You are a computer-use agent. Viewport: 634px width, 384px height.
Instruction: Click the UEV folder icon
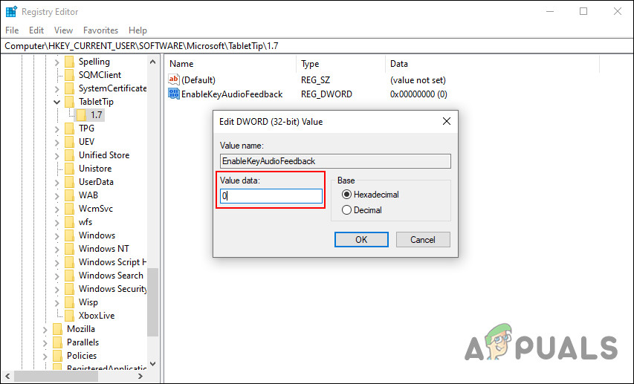point(70,141)
